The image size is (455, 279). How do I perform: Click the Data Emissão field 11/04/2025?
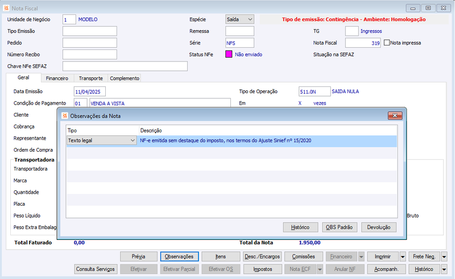[x=90, y=91]
